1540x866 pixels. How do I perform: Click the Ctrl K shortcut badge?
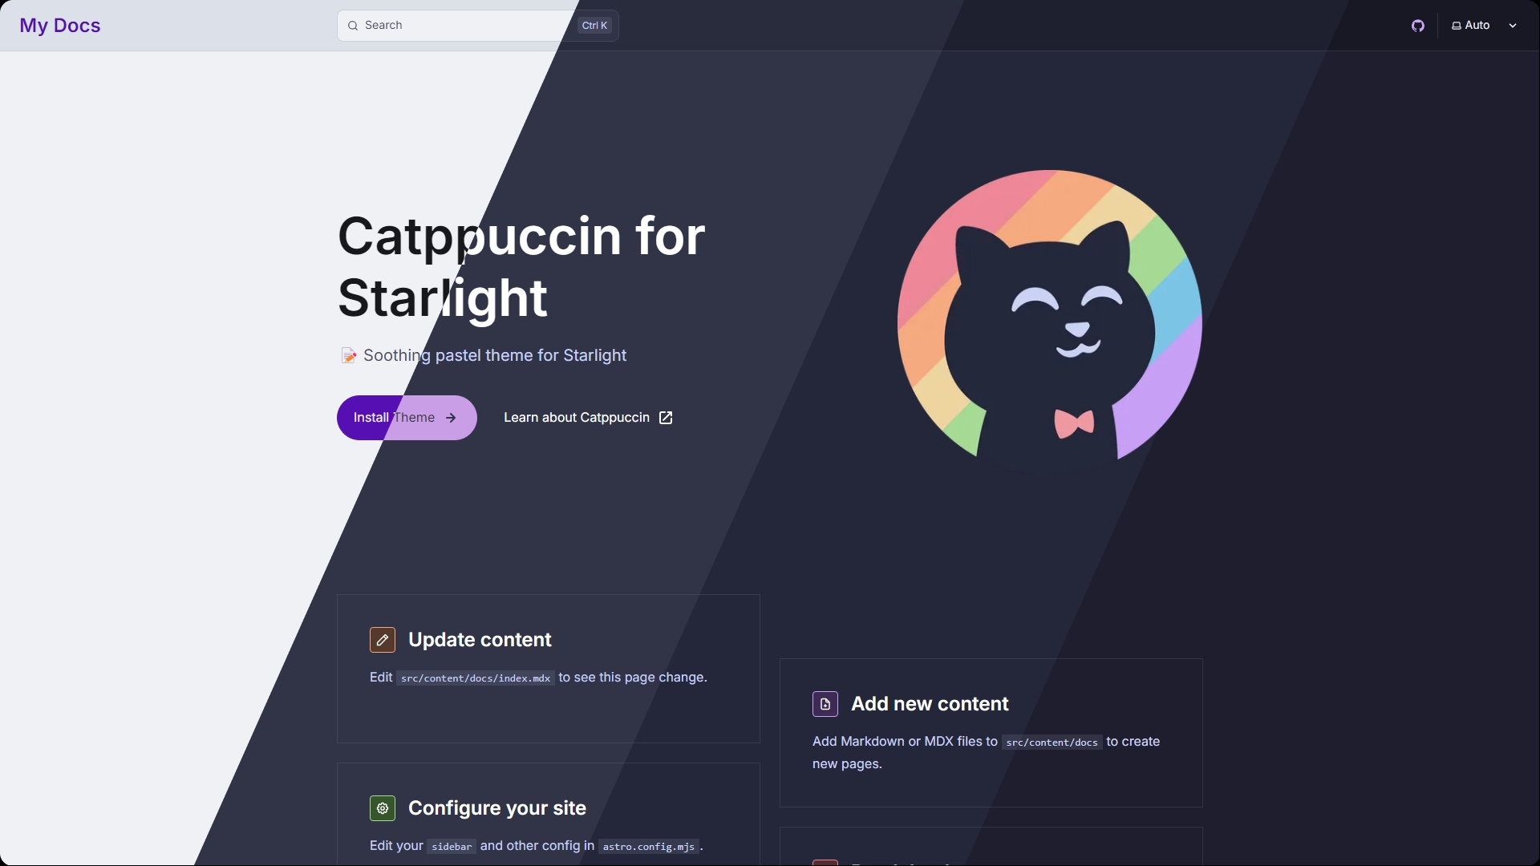[x=594, y=26]
